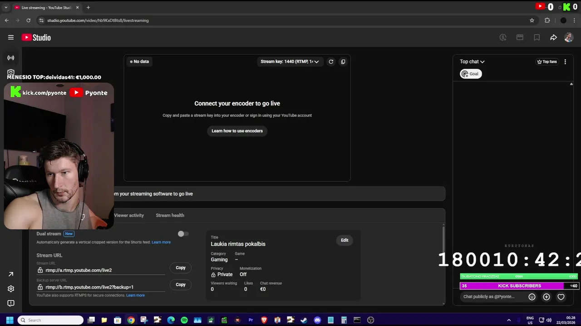Click the Goal button in chat
Viewport: 581px width, 326px height.
[471, 74]
